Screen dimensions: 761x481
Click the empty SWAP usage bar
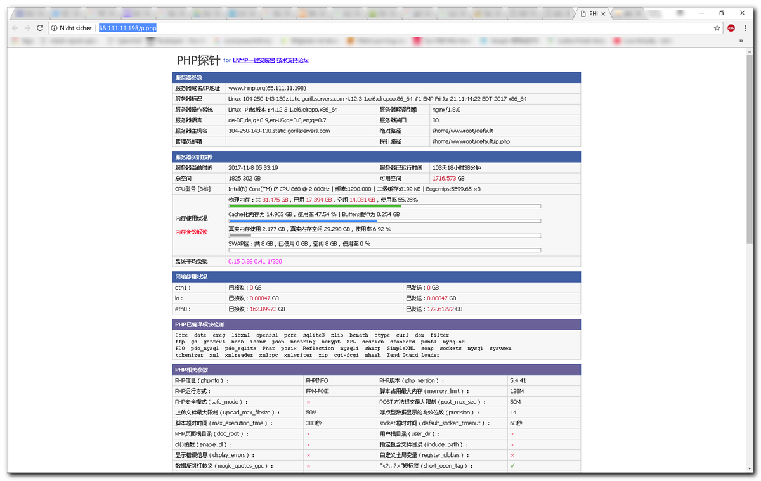[384, 250]
